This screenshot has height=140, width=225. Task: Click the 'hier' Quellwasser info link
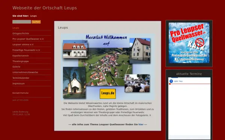pyautogui.click(x=141, y=124)
